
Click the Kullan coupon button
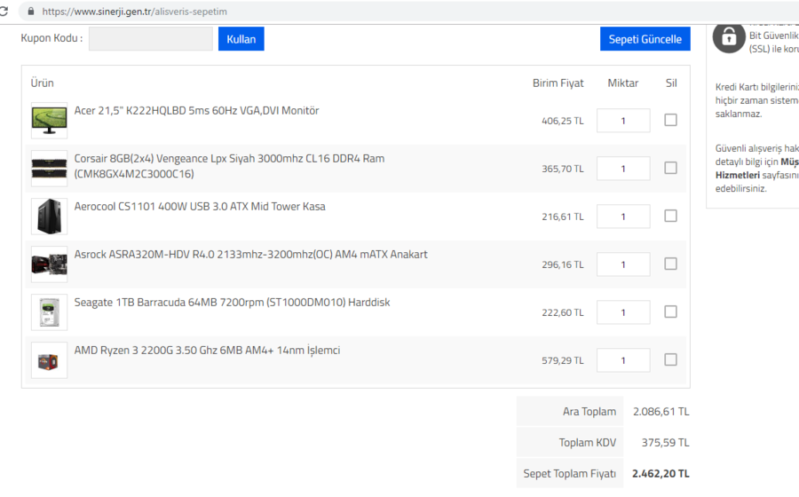tap(241, 39)
